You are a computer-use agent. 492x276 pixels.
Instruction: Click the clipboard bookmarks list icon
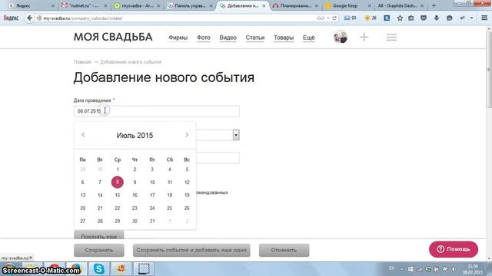(411, 18)
